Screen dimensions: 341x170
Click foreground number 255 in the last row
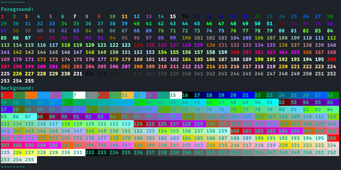pyautogui.click(x=29, y=81)
